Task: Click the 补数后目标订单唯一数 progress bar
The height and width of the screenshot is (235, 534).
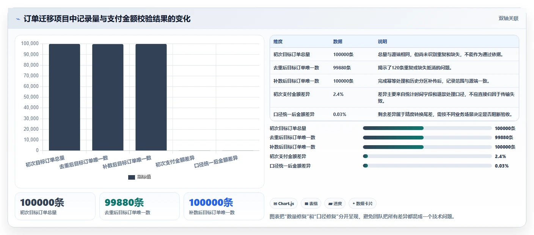Action: point(427,147)
